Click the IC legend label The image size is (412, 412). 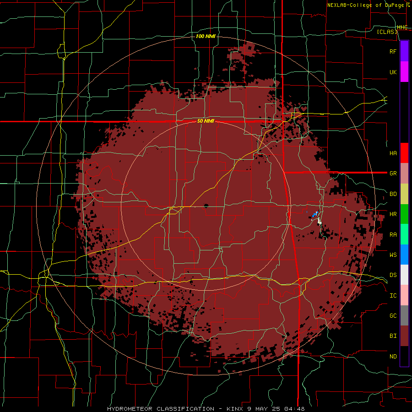393,296
